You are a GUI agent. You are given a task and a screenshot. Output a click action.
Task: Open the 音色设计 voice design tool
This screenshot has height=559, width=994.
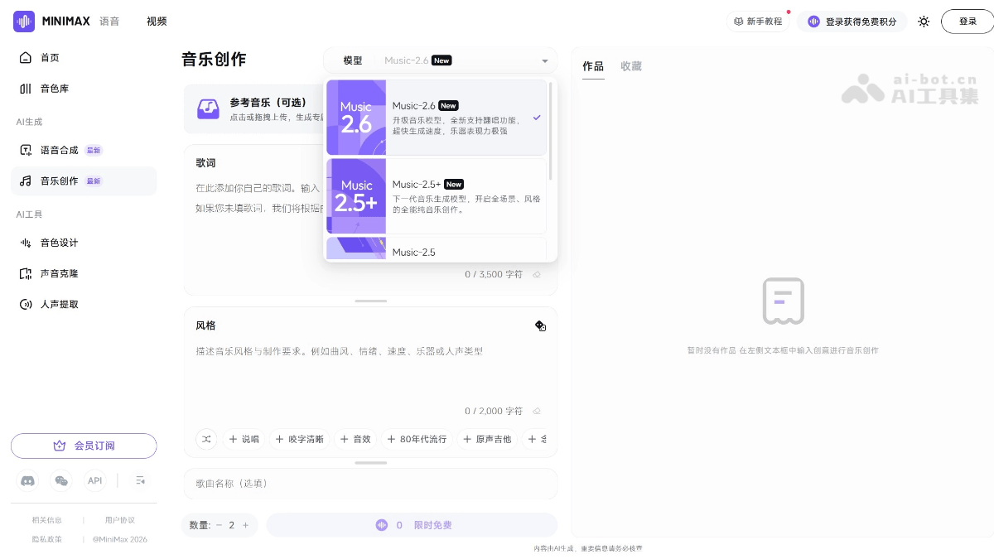pos(59,243)
